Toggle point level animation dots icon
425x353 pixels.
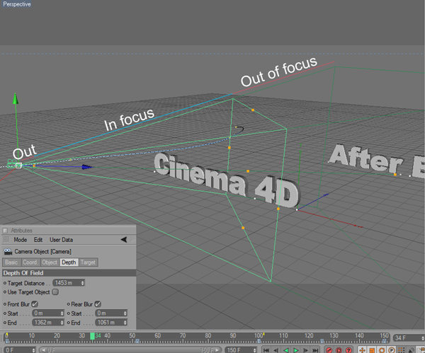point(401,350)
